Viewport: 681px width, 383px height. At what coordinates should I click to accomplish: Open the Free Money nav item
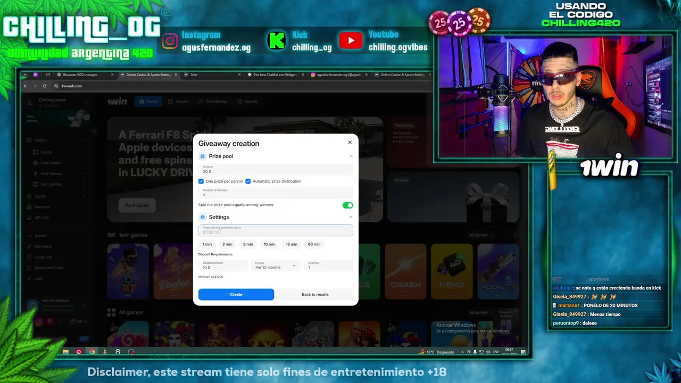[213, 101]
